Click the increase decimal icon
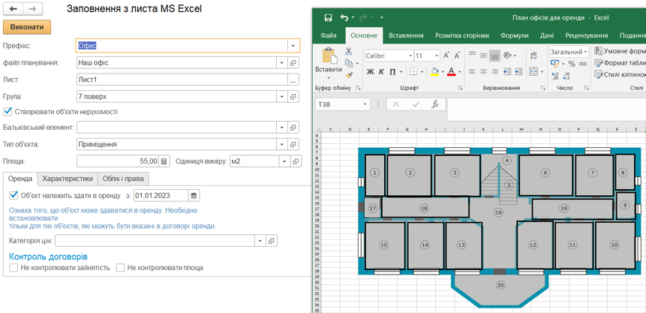This screenshot has height=313, width=646. [x=555, y=76]
